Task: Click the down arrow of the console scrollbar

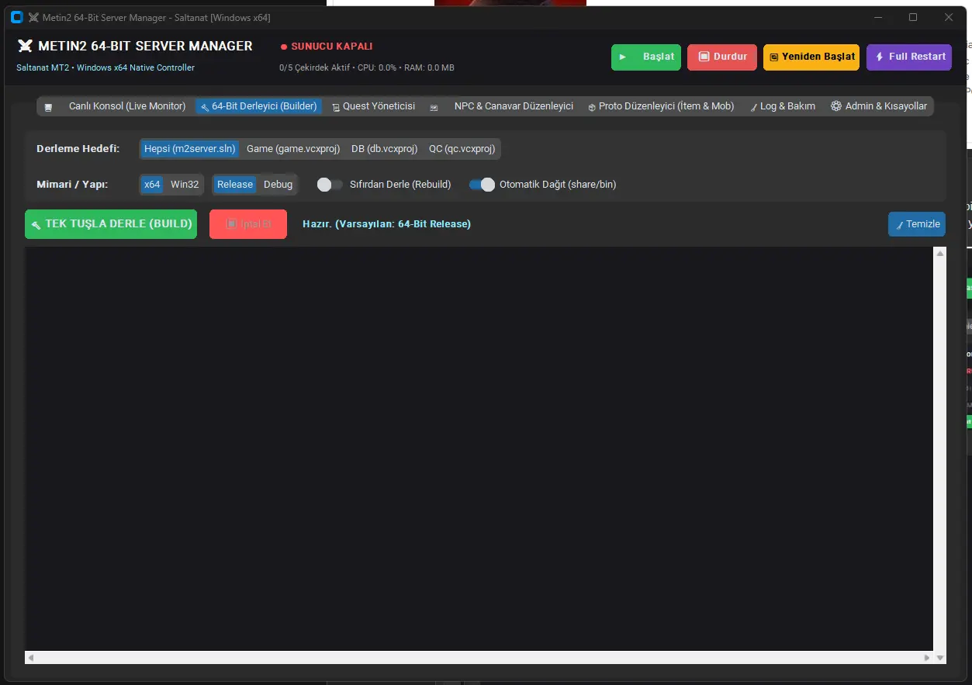Action: click(940, 658)
